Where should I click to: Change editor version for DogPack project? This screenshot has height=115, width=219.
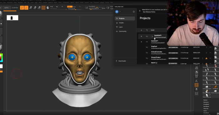[x=206, y=47]
